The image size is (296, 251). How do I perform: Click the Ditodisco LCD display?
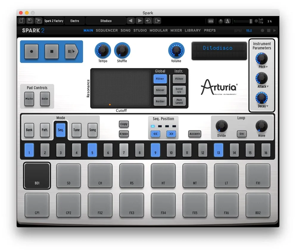(219, 51)
